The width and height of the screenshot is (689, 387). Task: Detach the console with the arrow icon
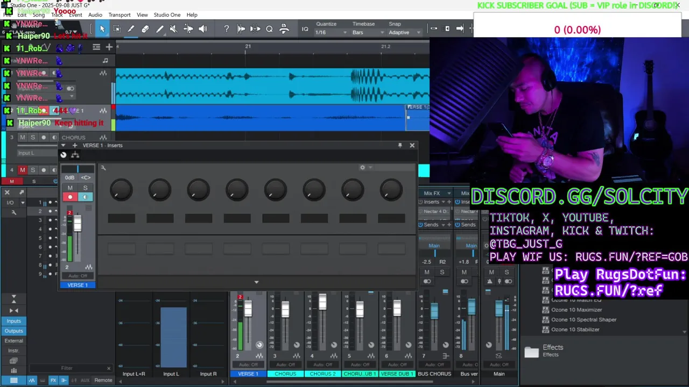pos(22,192)
